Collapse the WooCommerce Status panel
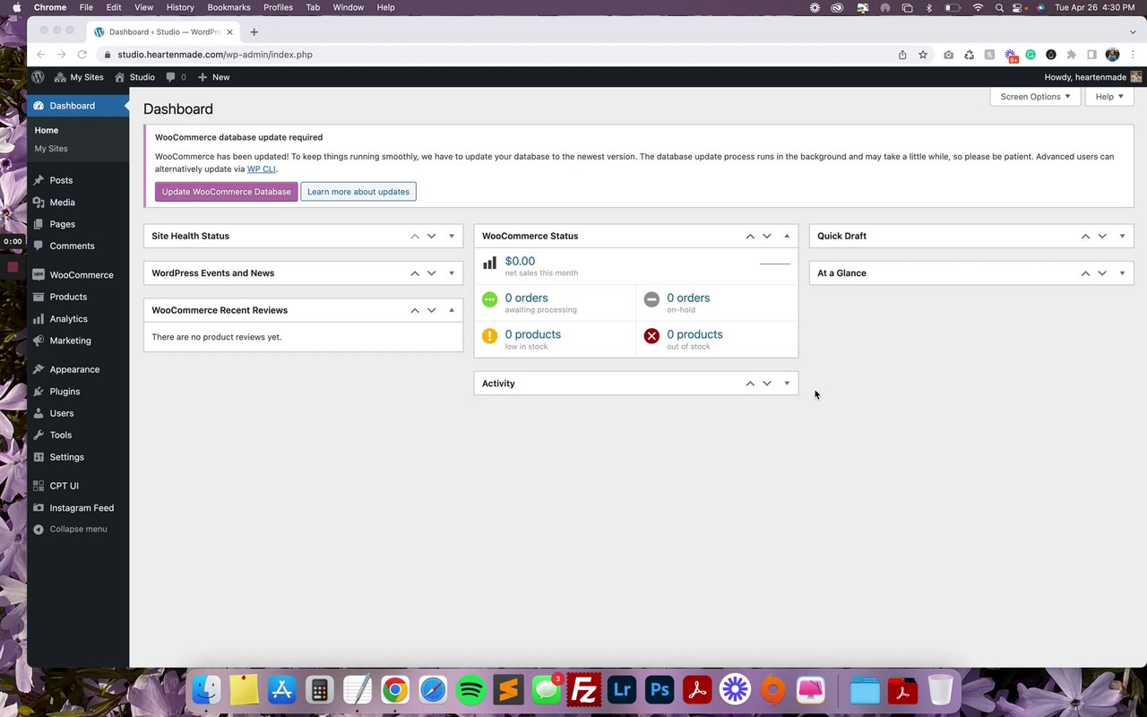This screenshot has height=717, width=1147. (787, 236)
